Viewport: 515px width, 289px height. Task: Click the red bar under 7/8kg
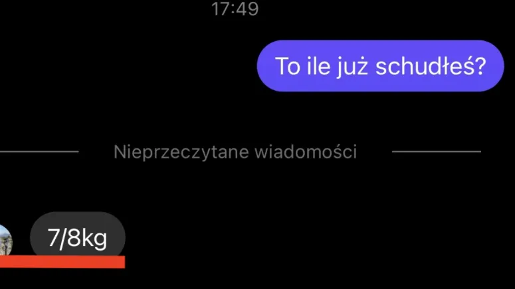(x=62, y=262)
